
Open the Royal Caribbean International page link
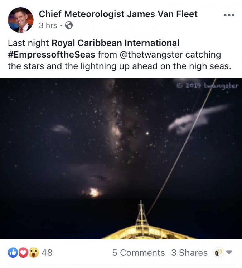coord(116,43)
